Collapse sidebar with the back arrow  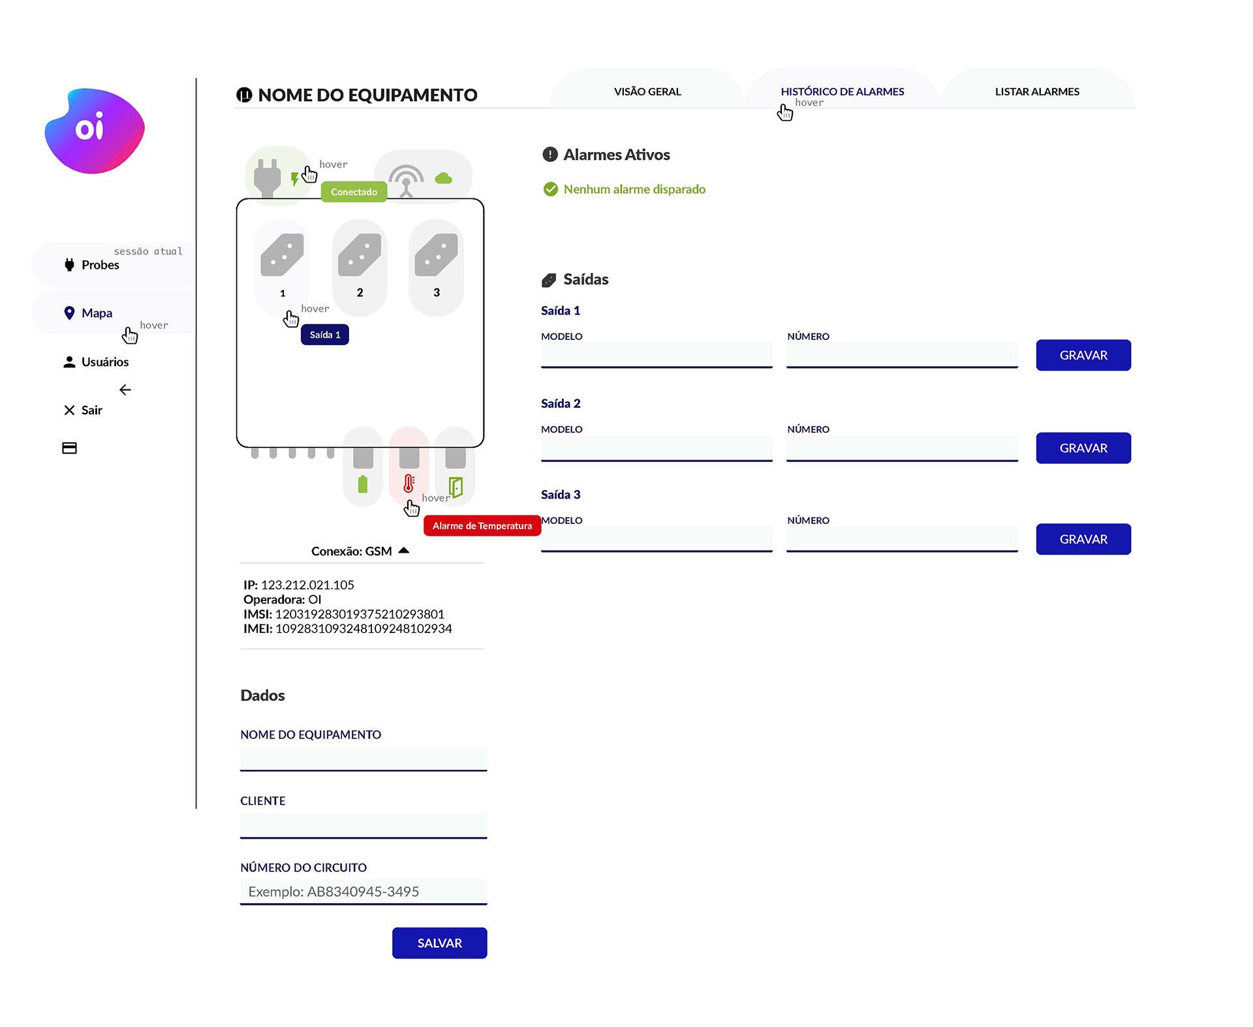click(125, 390)
